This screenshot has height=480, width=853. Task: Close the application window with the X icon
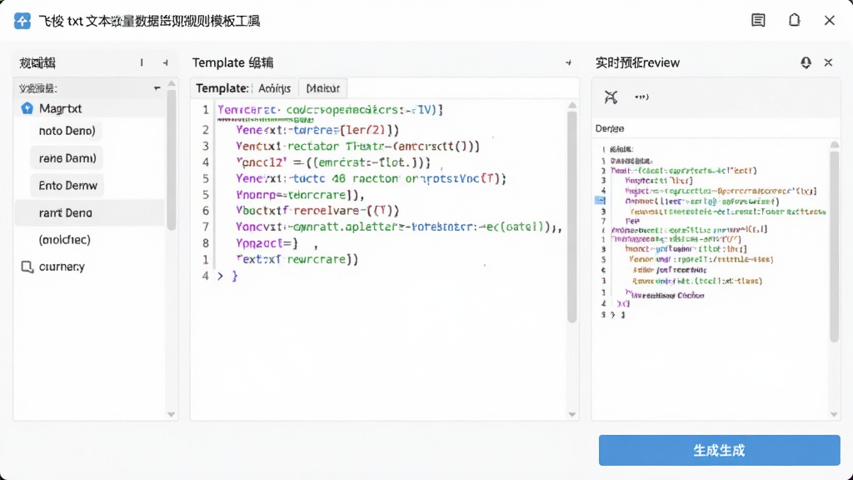tap(830, 21)
